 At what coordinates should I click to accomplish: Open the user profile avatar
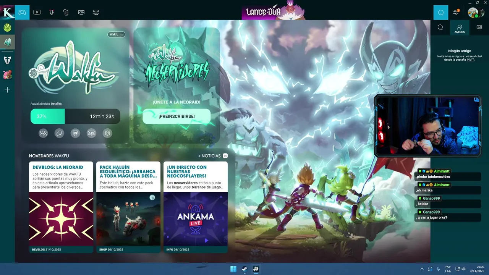pos(473,12)
